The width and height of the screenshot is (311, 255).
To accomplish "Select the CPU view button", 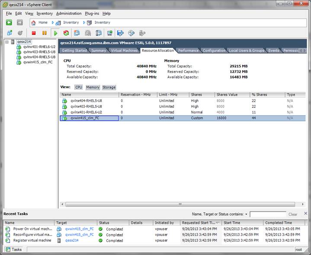I will pos(79,87).
